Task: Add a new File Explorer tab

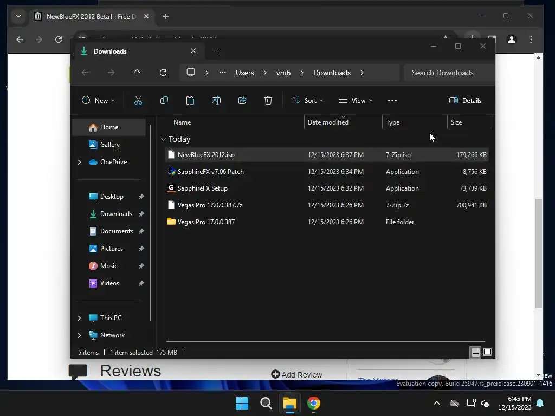Action: (217, 51)
